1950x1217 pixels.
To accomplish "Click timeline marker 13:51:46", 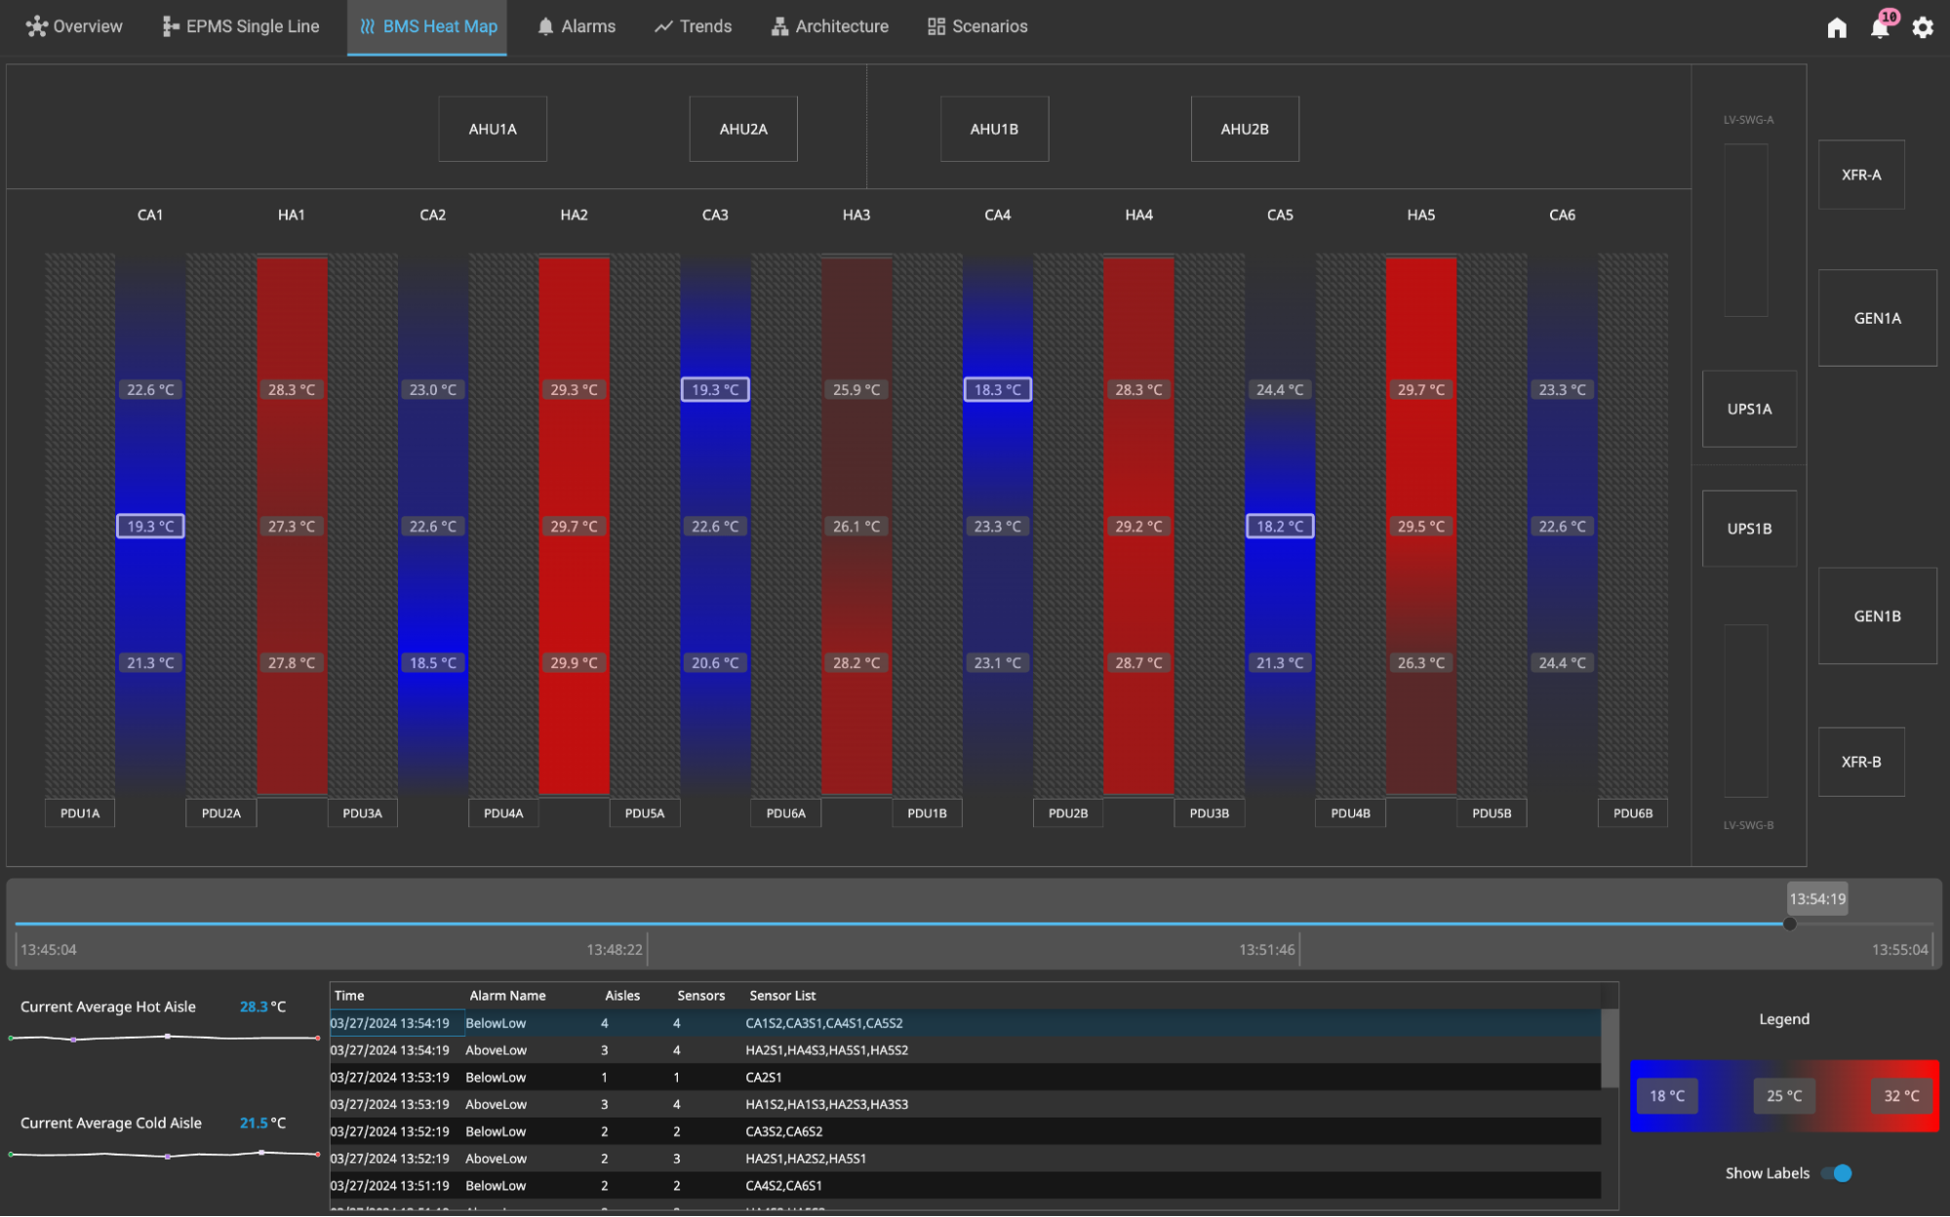I will 1267,949.
